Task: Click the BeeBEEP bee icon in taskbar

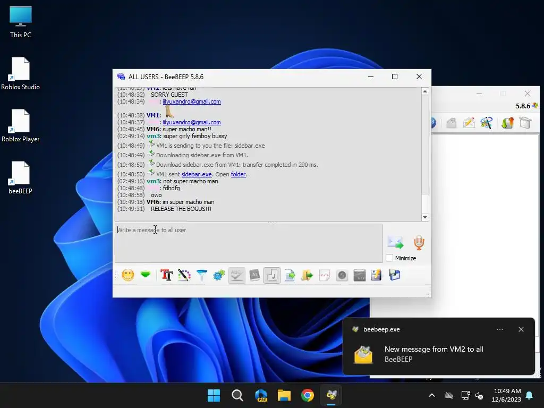Action: (331, 395)
